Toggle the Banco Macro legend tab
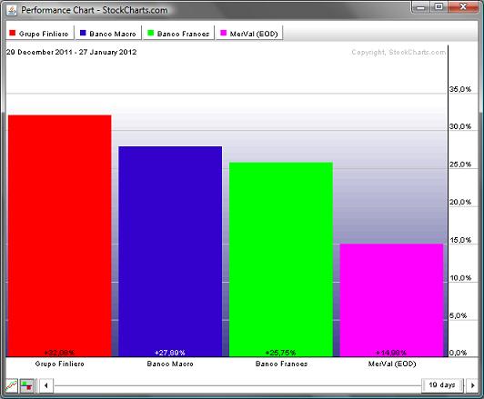The height and width of the screenshot is (399, 484). tap(108, 34)
